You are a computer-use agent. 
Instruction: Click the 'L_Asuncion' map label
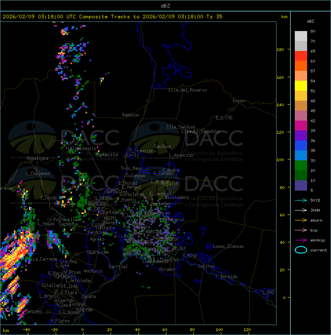tap(181, 155)
